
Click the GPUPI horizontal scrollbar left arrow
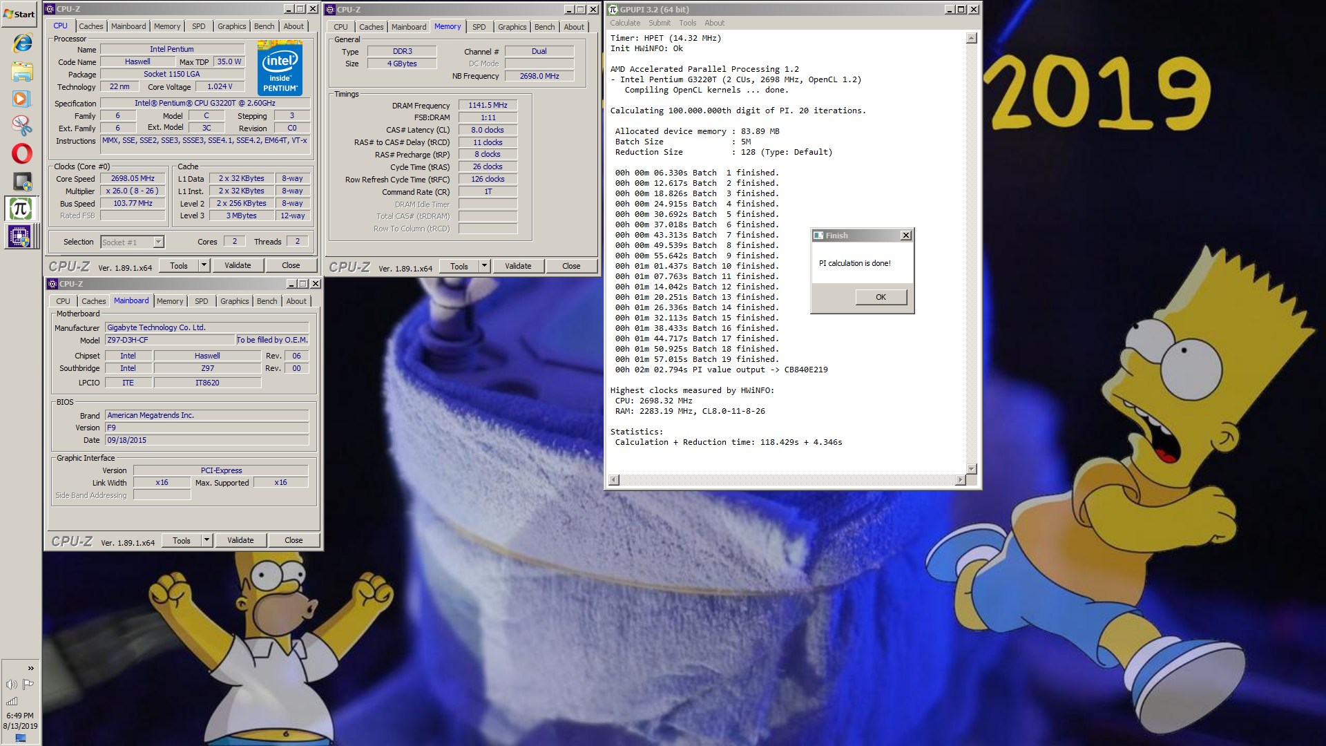(614, 480)
